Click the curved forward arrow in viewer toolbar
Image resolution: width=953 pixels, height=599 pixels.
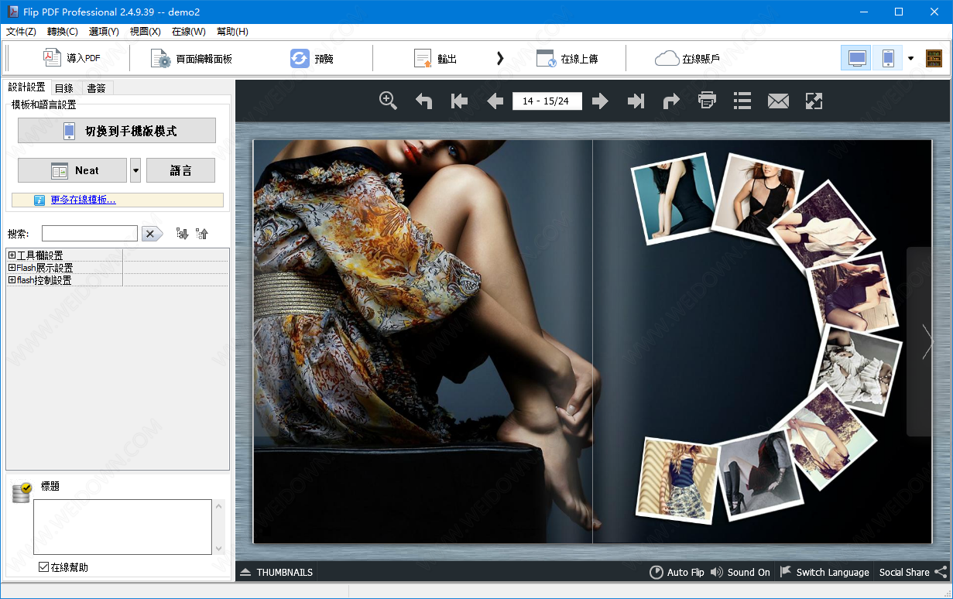(671, 101)
